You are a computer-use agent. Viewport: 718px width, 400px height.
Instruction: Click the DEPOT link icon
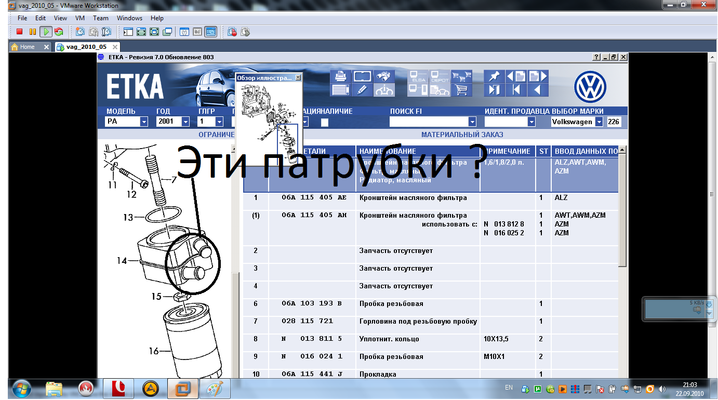pyautogui.click(x=440, y=76)
